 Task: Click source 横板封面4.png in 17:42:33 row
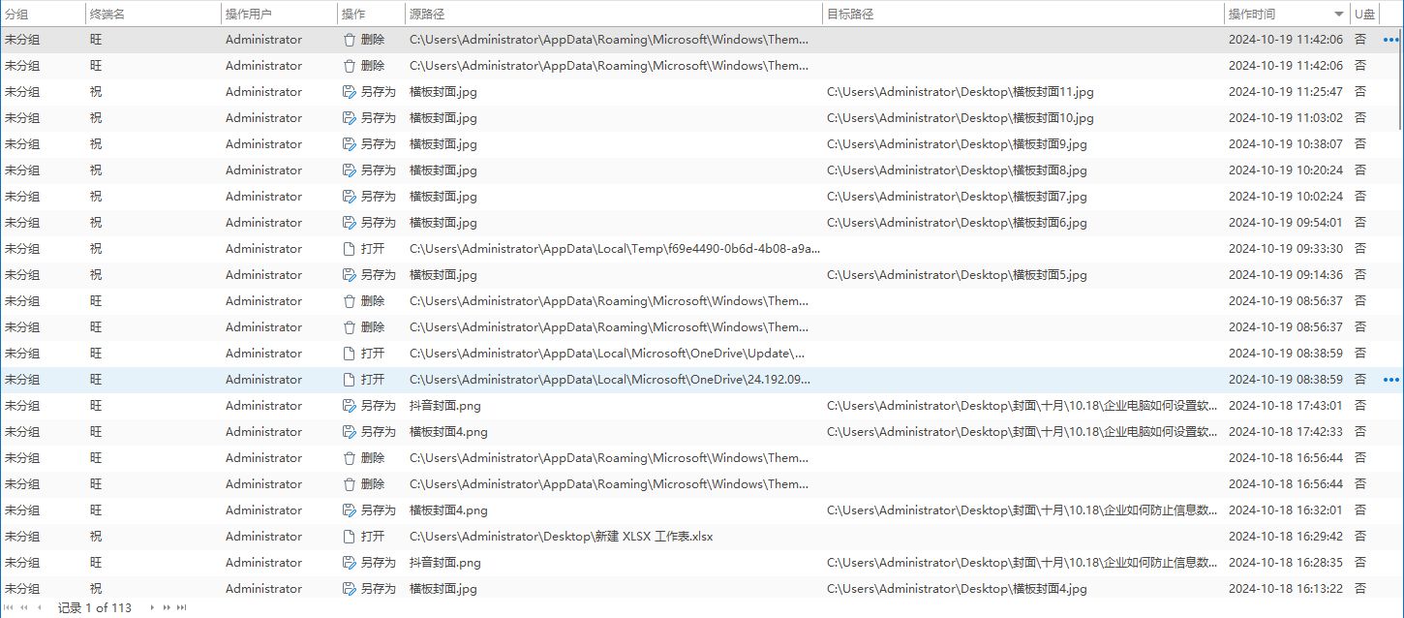click(x=448, y=432)
